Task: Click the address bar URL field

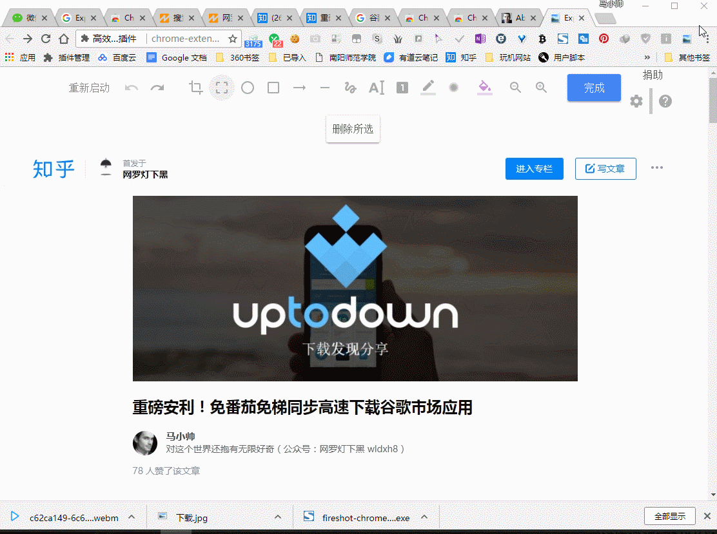Action: click(x=185, y=39)
